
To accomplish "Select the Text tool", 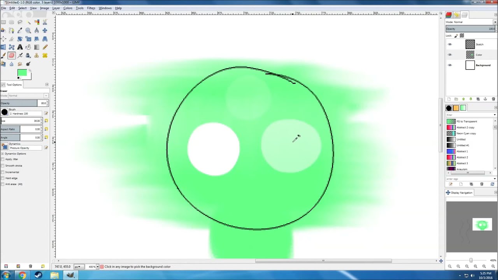I will click(20, 47).
